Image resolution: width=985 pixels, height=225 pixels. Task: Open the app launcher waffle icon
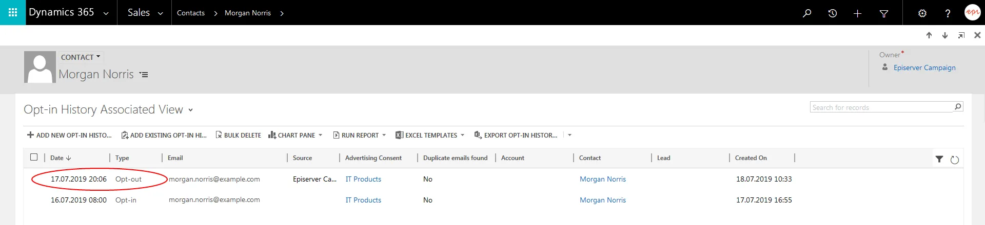point(13,12)
